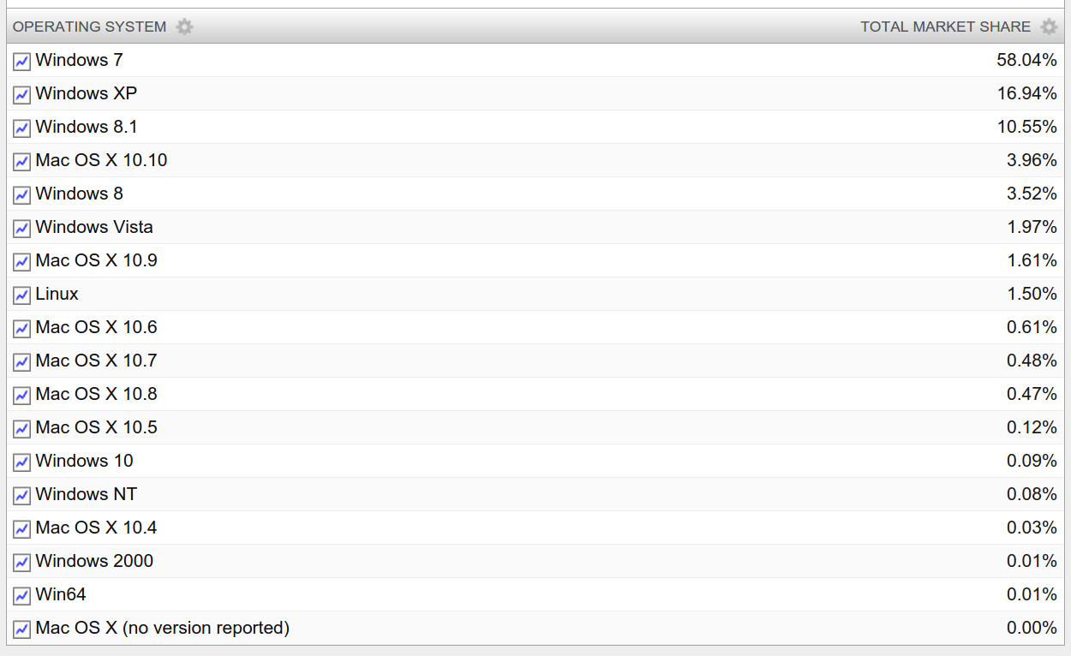Screen dimensions: 1071x656
Task: Click the 58.04% market share value
Action: pos(1026,61)
